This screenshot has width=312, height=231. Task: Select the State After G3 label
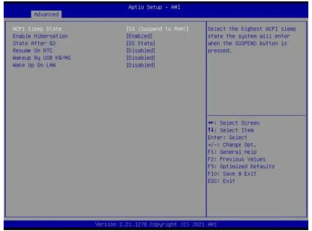coord(34,43)
